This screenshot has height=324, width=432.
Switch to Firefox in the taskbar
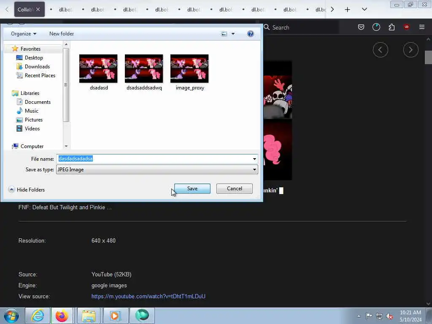pyautogui.click(x=62, y=316)
